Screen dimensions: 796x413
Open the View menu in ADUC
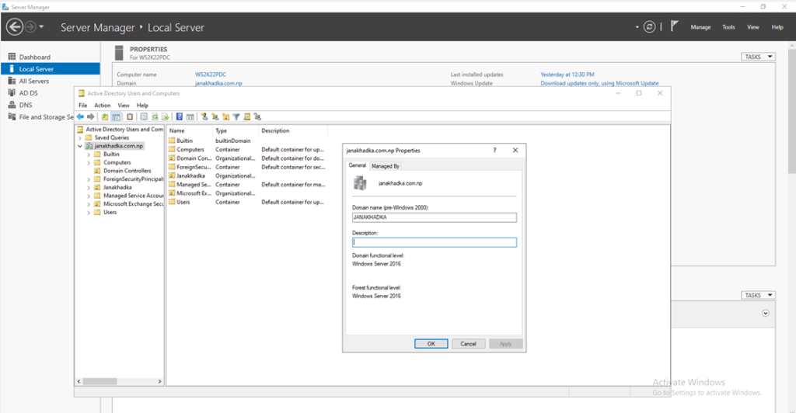point(124,106)
